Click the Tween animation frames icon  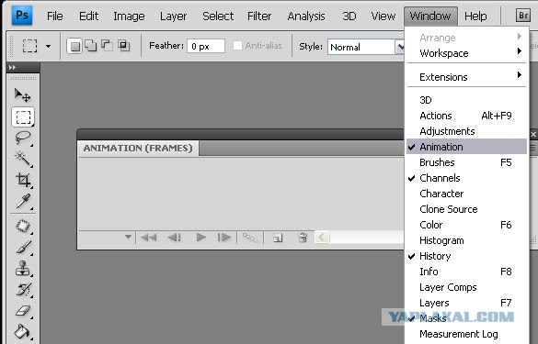pyautogui.click(x=249, y=238)
